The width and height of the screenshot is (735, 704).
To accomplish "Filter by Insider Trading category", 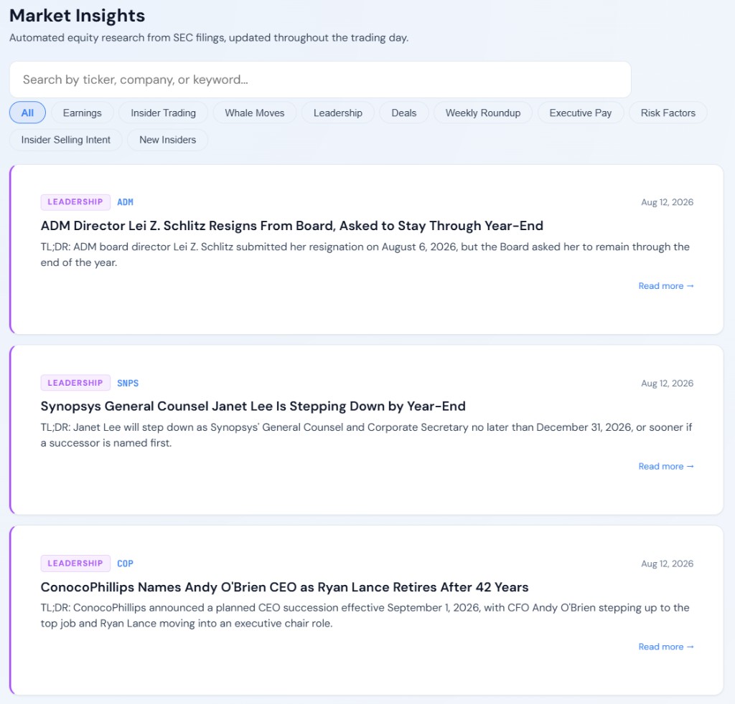I will point(163,113).
